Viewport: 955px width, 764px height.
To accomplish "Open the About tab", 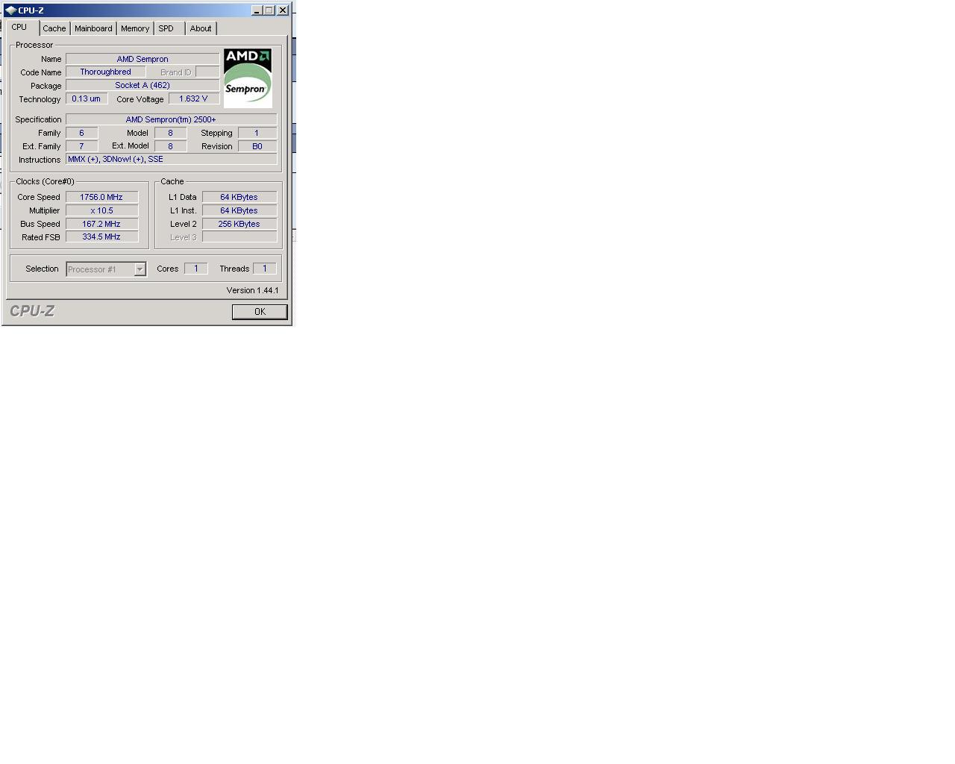I will pyautogui.click(x=201, y=28).
